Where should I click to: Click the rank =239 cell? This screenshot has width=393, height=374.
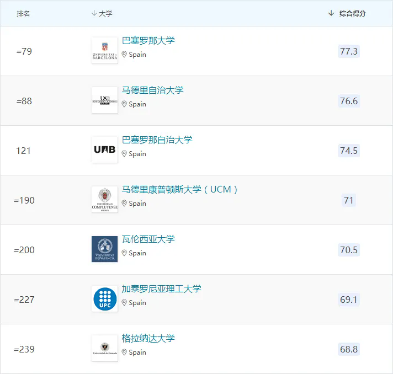click(x=24, y=349)
